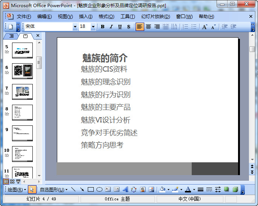Select slide 10 thumbnail
Viewport: 258px width, 206px height.
coord(22,154)
